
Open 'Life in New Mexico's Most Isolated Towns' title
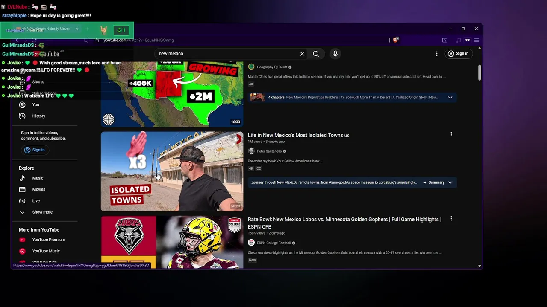click(298, 135)
